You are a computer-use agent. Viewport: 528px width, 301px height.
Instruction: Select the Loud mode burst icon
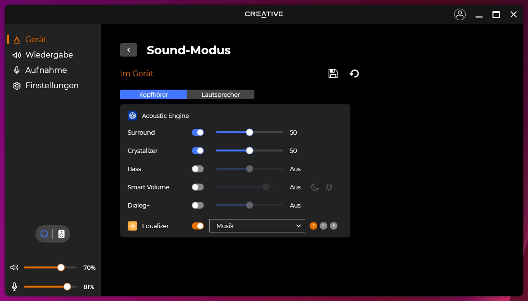[329, 187]
